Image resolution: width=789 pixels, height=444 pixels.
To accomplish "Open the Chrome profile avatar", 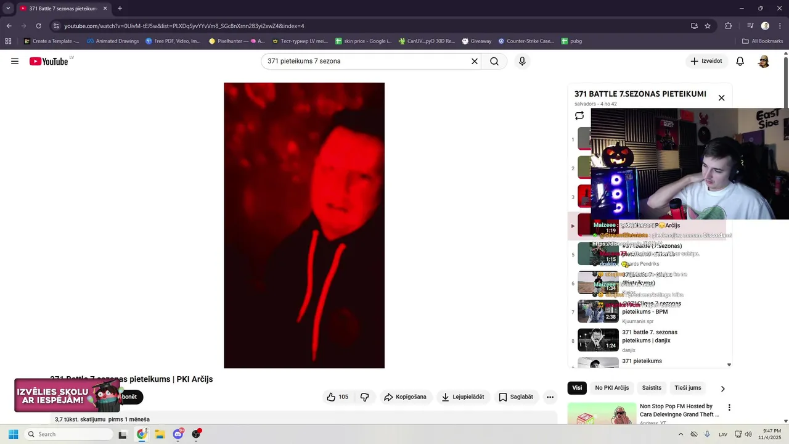I will [x=765, y=26].
